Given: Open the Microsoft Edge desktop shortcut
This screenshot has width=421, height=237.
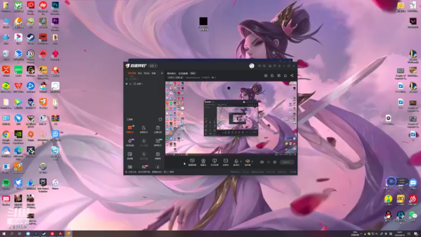Looking at the screenshot, I should (18, 153).
